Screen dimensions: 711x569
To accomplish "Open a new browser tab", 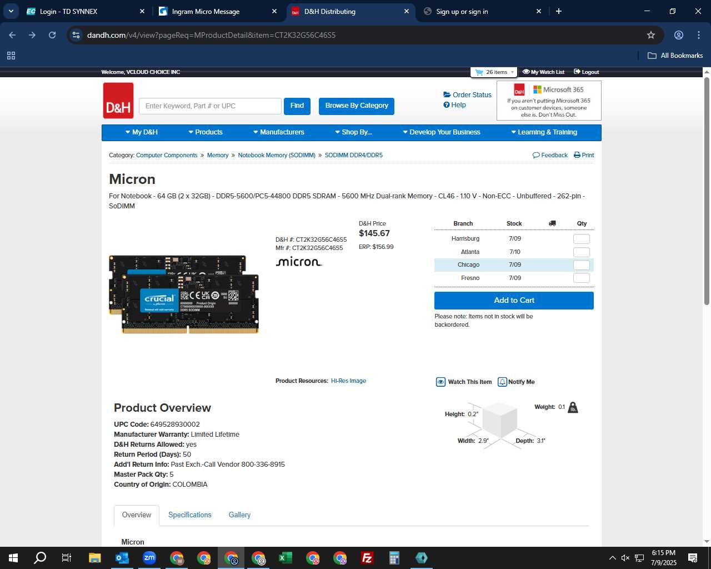I will coord(559,11).
